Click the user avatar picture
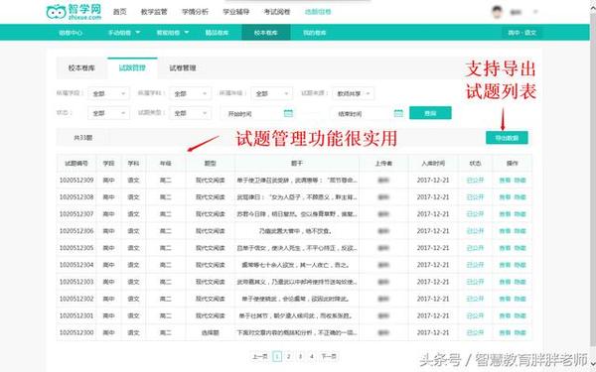This screenshot has height=372, width=596. click(498, 12)
